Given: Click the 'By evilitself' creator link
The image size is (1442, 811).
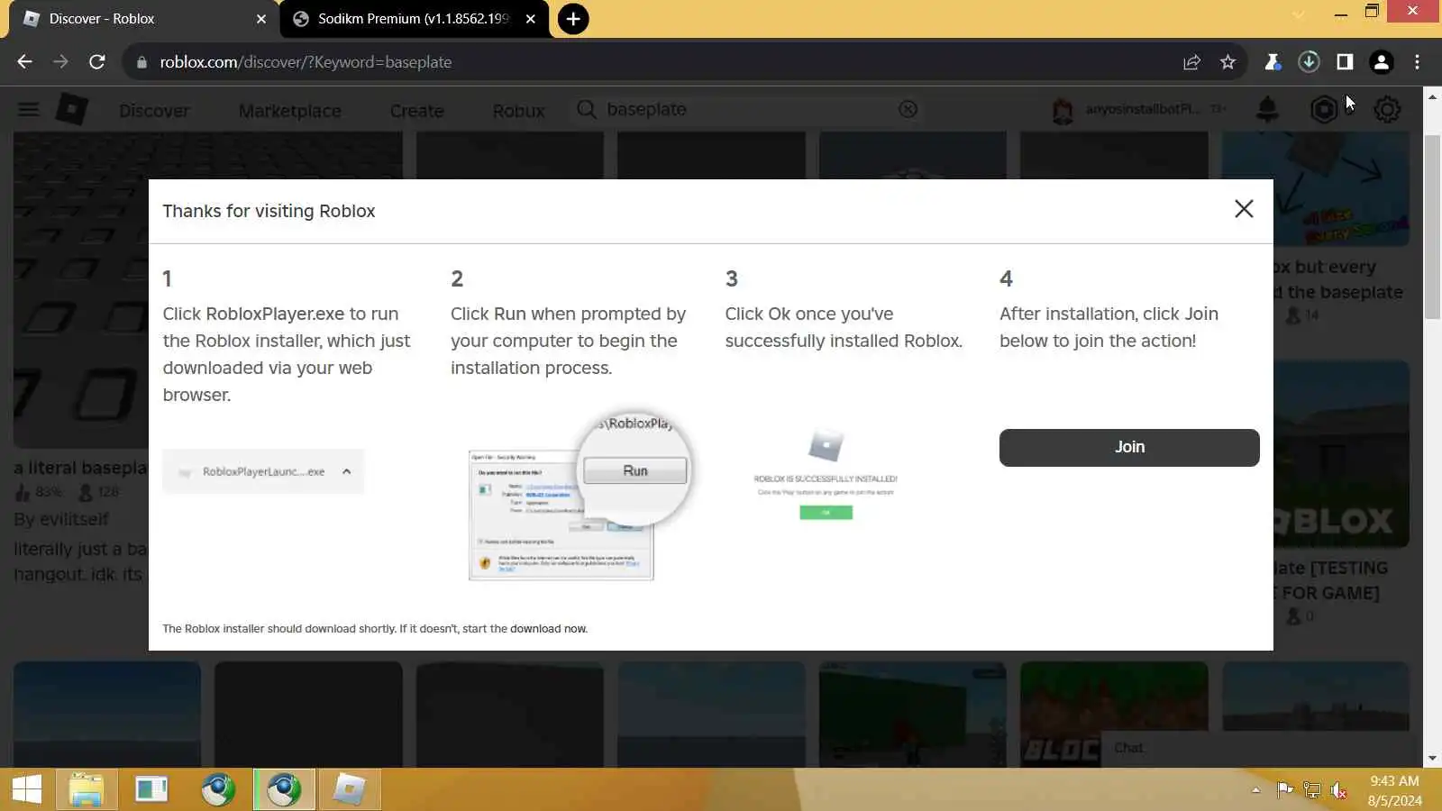Looking at the screenshot, I should 60,520.
